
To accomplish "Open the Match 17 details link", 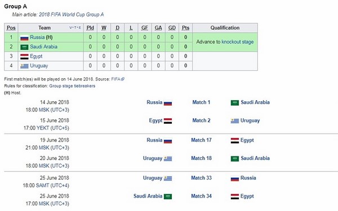I will pyautogui.click(x=201, y=140).
